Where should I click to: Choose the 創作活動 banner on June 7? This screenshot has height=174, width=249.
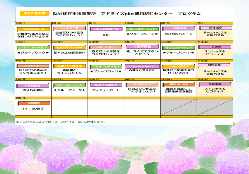(x=215, y=28)
